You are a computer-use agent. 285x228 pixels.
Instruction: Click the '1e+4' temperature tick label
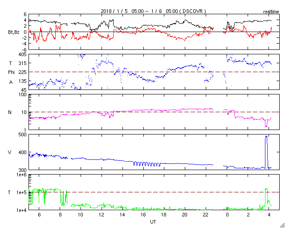(x=22, y=210)
